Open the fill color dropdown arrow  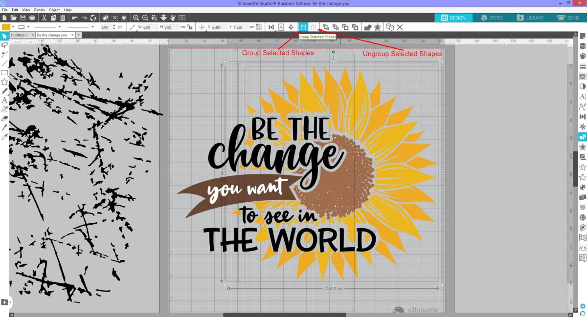pyautogui.click(x=13, y=27)
